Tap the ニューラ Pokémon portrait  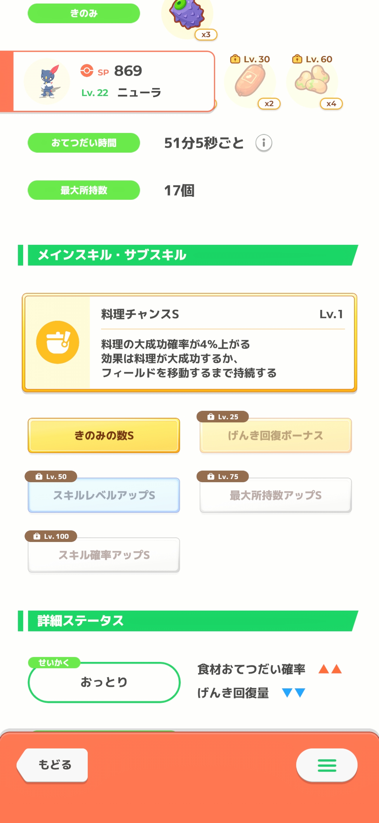[x=47, y=82]
